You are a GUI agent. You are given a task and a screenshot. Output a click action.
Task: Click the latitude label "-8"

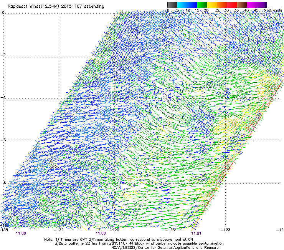click(x=3, y=183)
